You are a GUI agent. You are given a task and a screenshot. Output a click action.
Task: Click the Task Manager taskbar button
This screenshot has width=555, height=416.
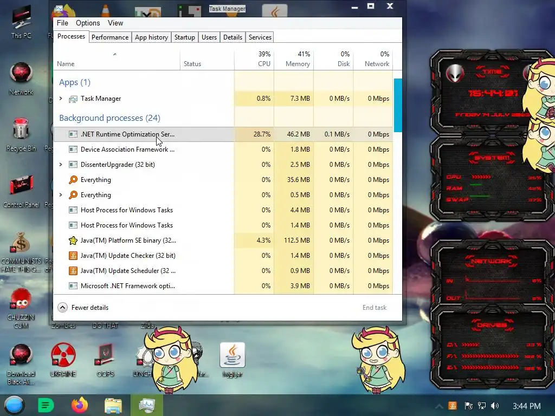coord(147,405)
